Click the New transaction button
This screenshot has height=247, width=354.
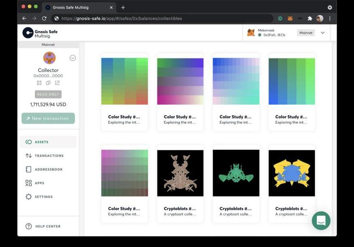point(48,118)
